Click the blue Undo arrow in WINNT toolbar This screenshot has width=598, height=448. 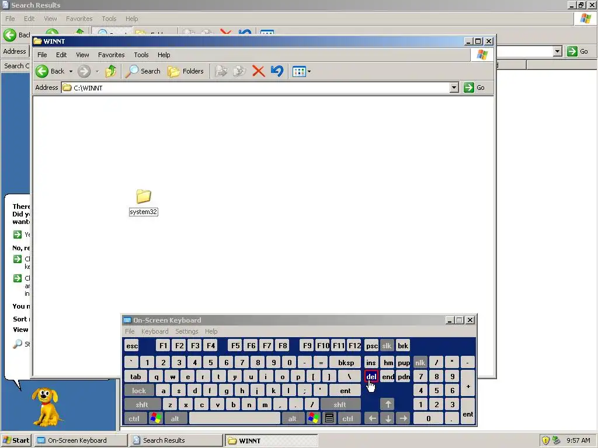click(277, 71)
